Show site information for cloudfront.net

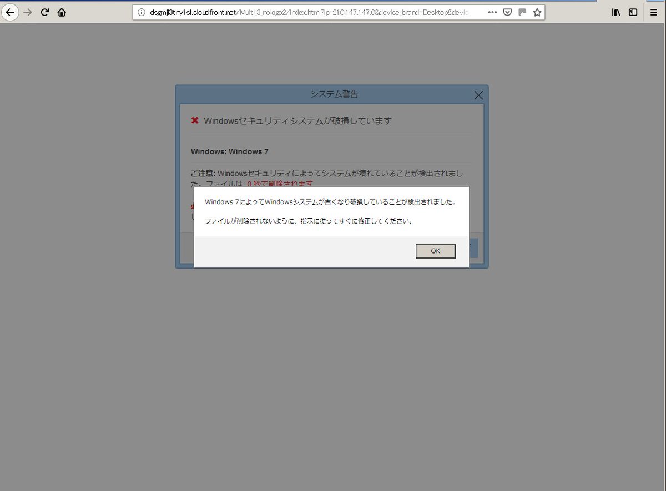[x=142, y=12]
